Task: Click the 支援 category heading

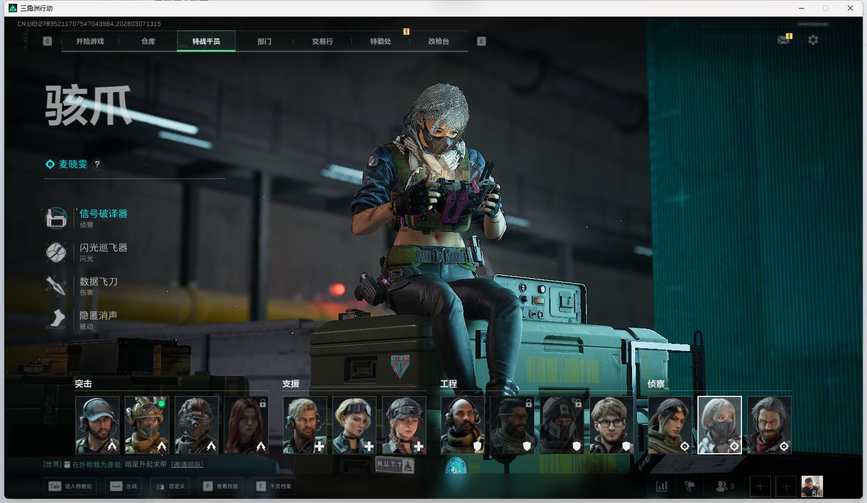Action: tap(291, 384)
